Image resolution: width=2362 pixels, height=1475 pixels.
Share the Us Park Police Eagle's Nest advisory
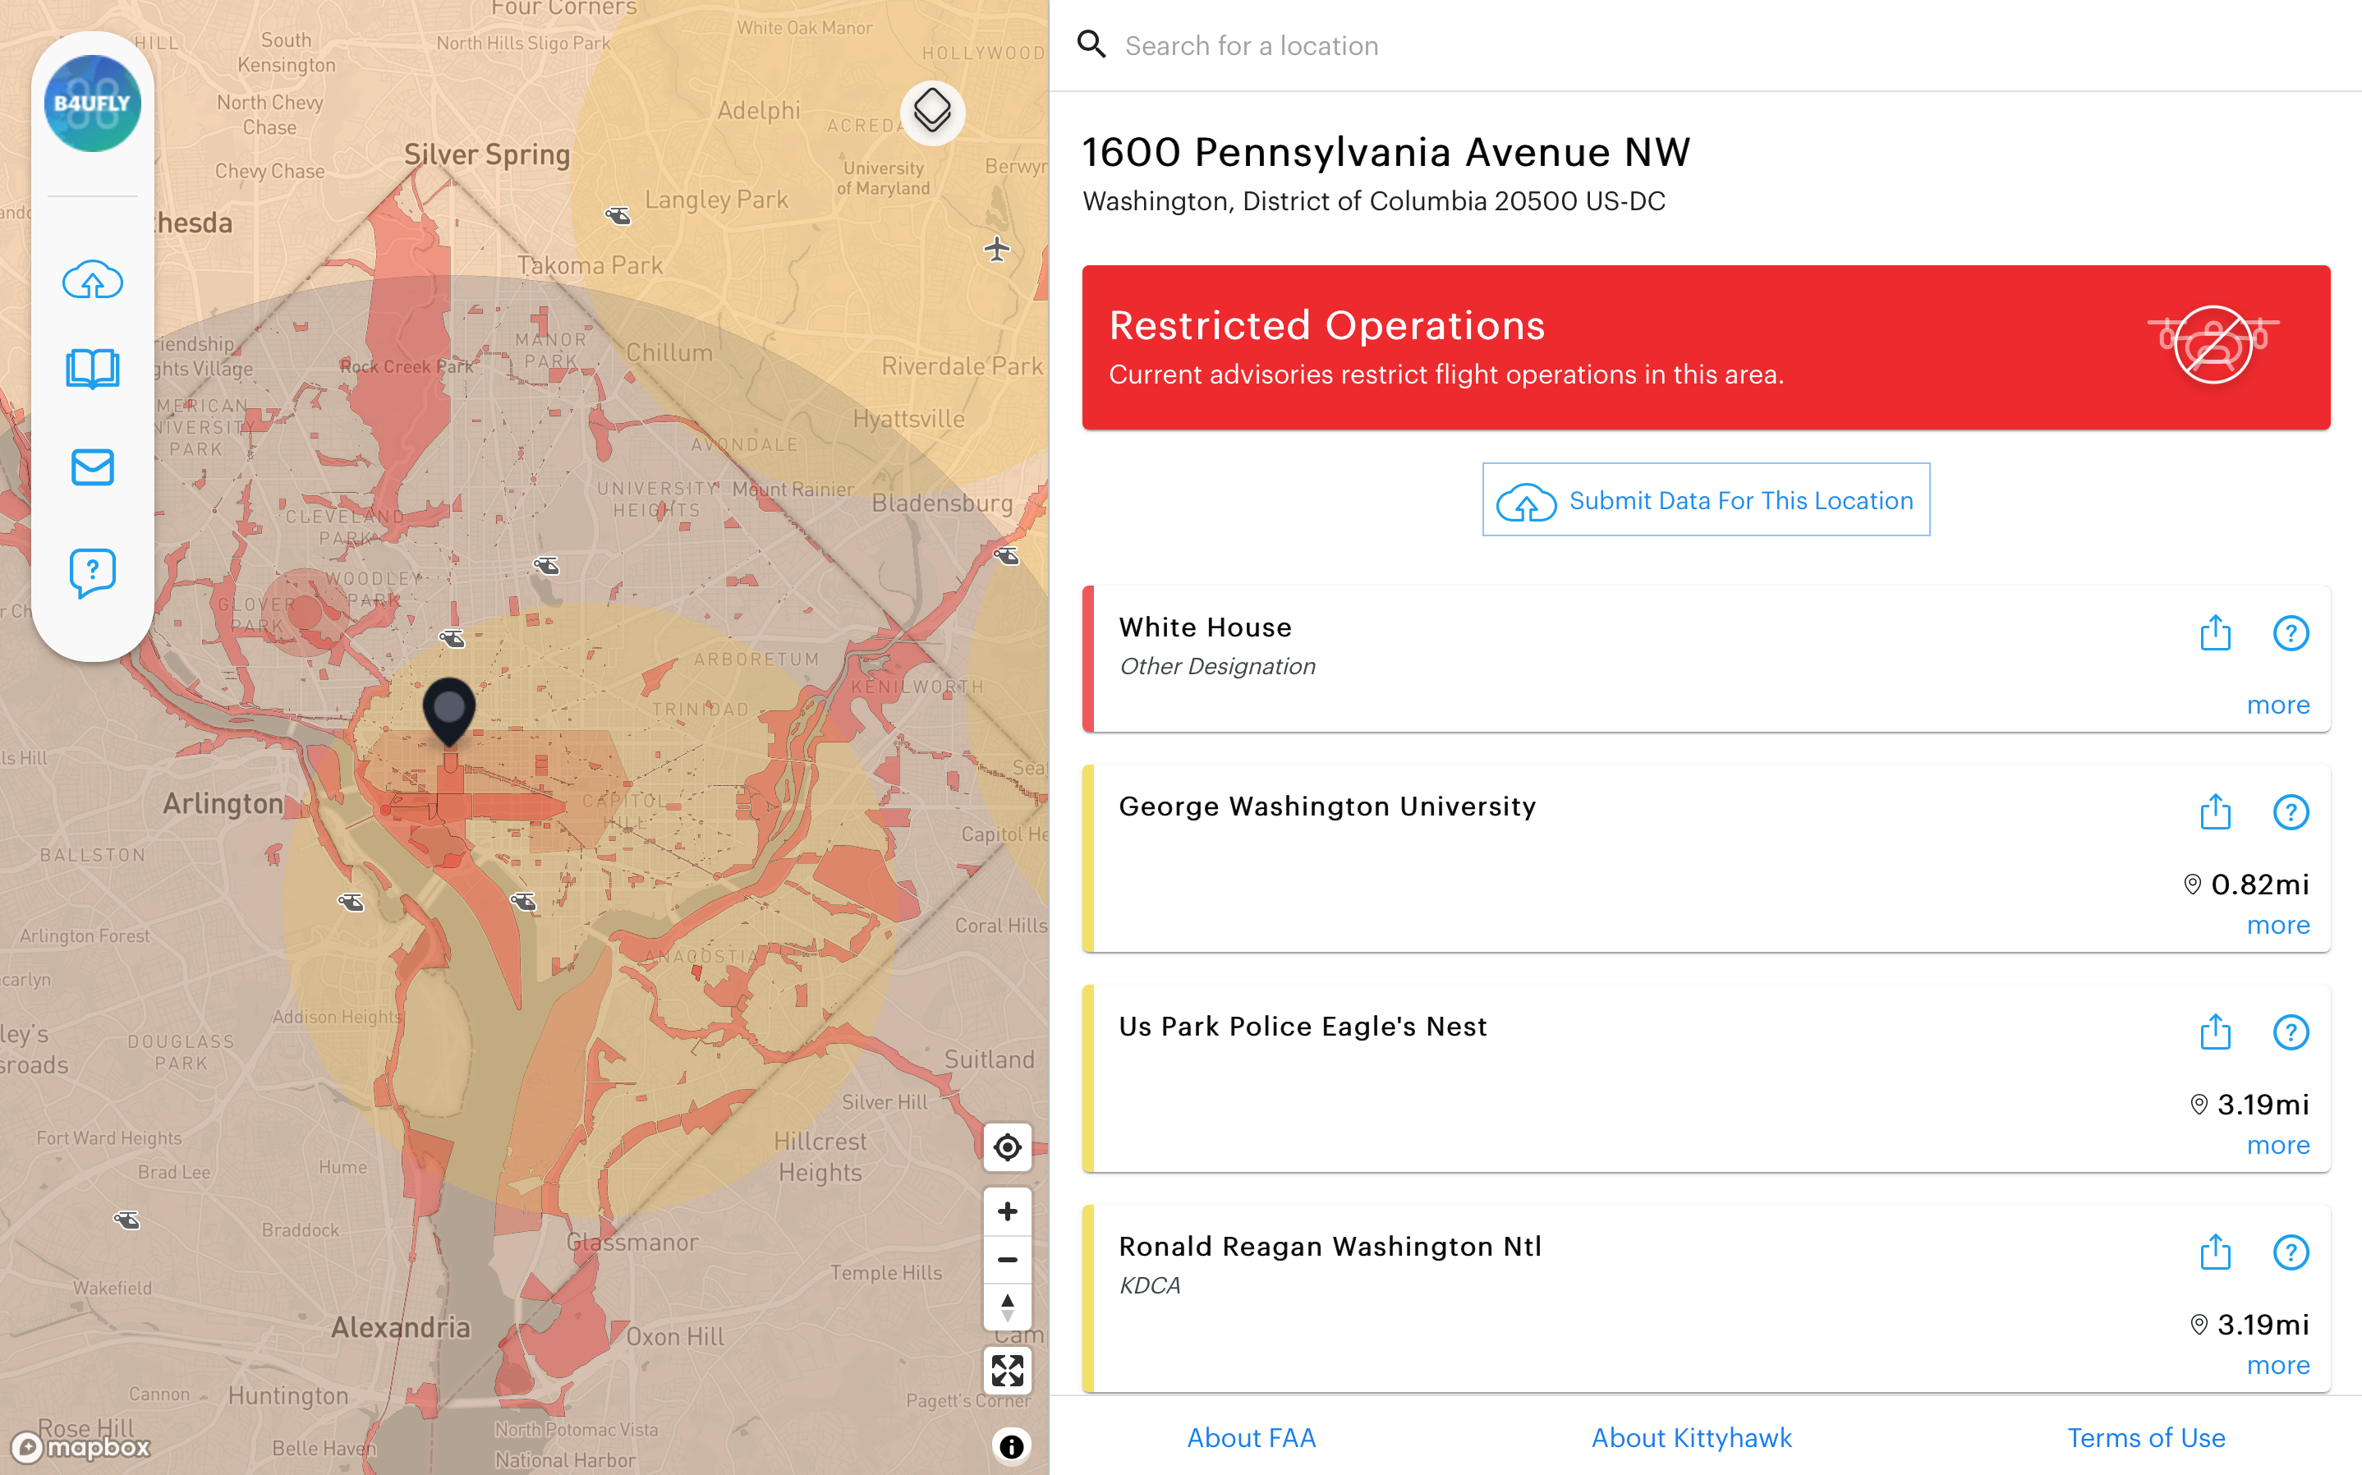click(2215, 1032)
